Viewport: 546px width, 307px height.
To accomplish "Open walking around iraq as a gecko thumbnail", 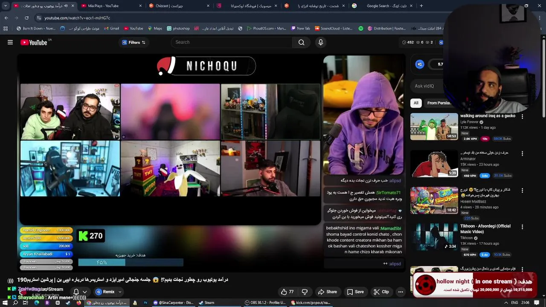I will [434, 127].
